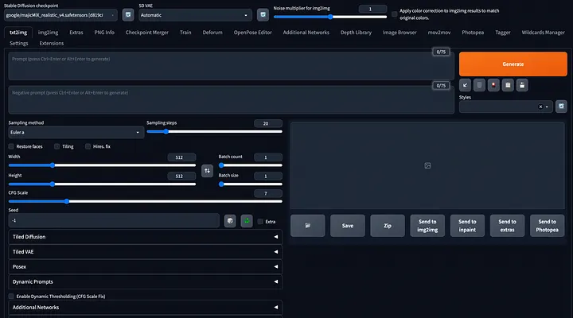Image resolution: width=573 pixels, height=318 pixels.
Task: Randomize seed with the dice icon
Action: pos(230,221)
